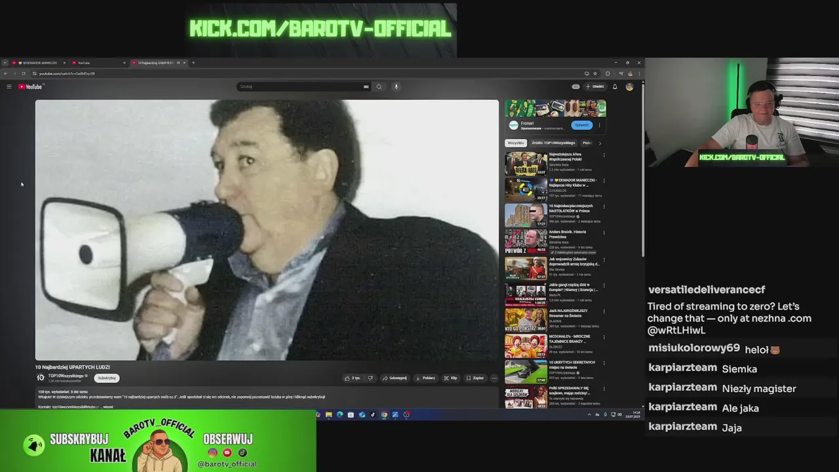Open a new browser tab with plus
The height and width of the screenshot is (472, 839).
pyautogui.click(x=193, y=63)
